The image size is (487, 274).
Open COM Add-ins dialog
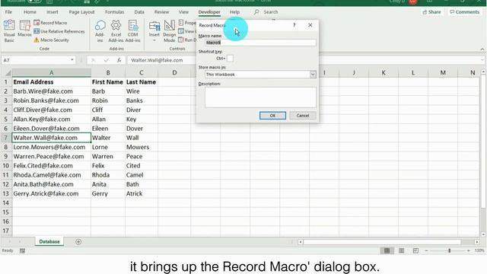point(133,30)
